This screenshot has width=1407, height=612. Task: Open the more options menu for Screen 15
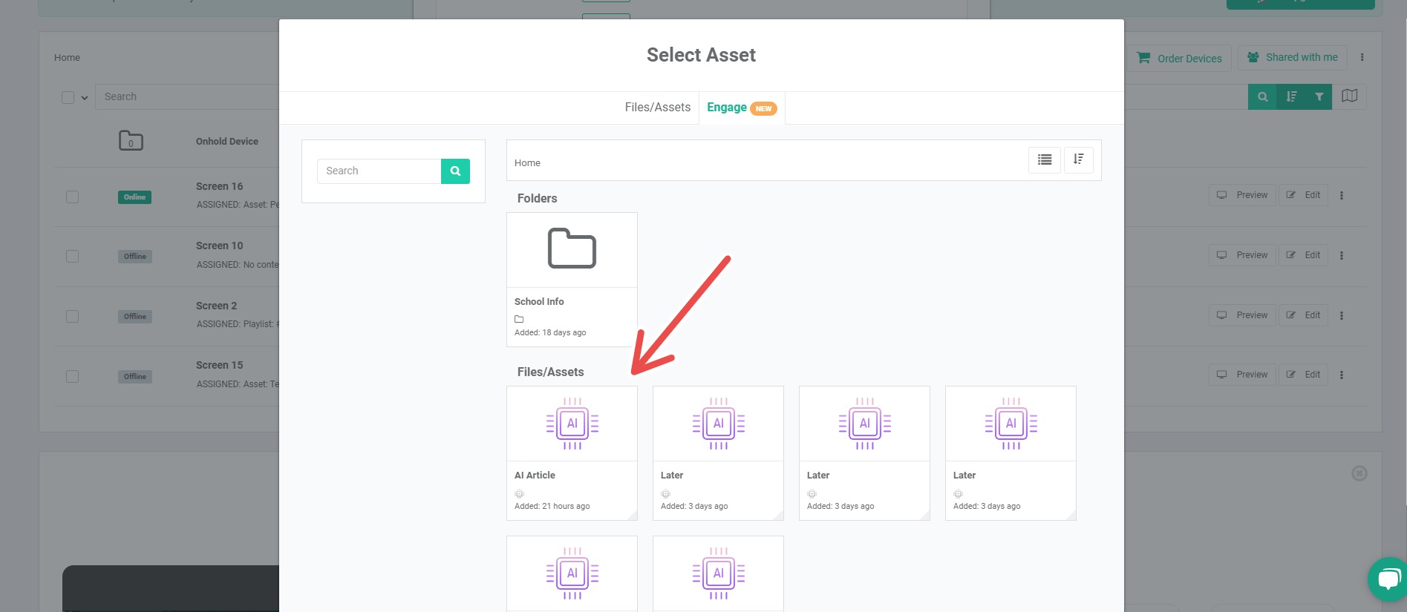1341,375
